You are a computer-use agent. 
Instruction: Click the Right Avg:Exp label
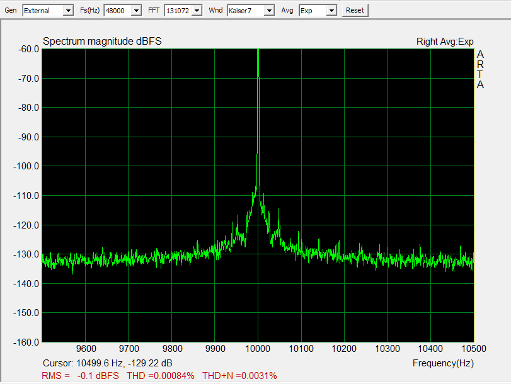coord(445,42)
